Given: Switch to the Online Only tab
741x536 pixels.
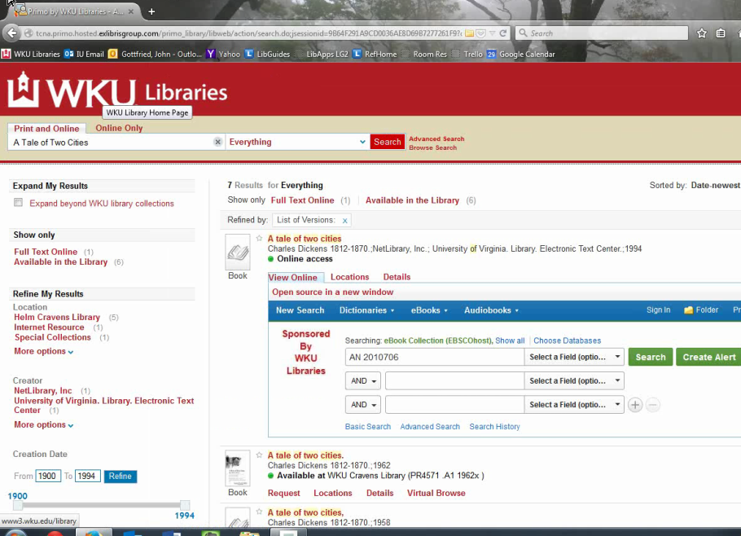Looking at the screenshot, I should coord(119,128).
